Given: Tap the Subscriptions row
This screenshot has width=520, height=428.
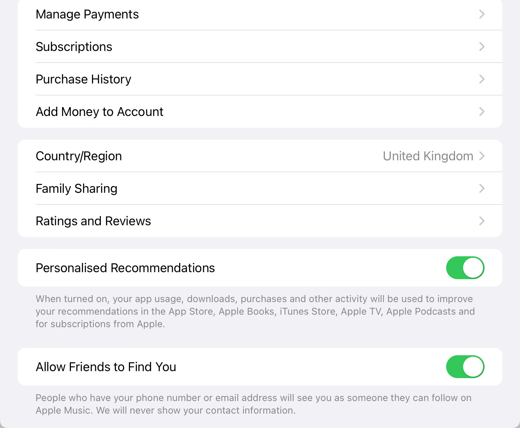Looking at the screenshot, I should 74,47.
